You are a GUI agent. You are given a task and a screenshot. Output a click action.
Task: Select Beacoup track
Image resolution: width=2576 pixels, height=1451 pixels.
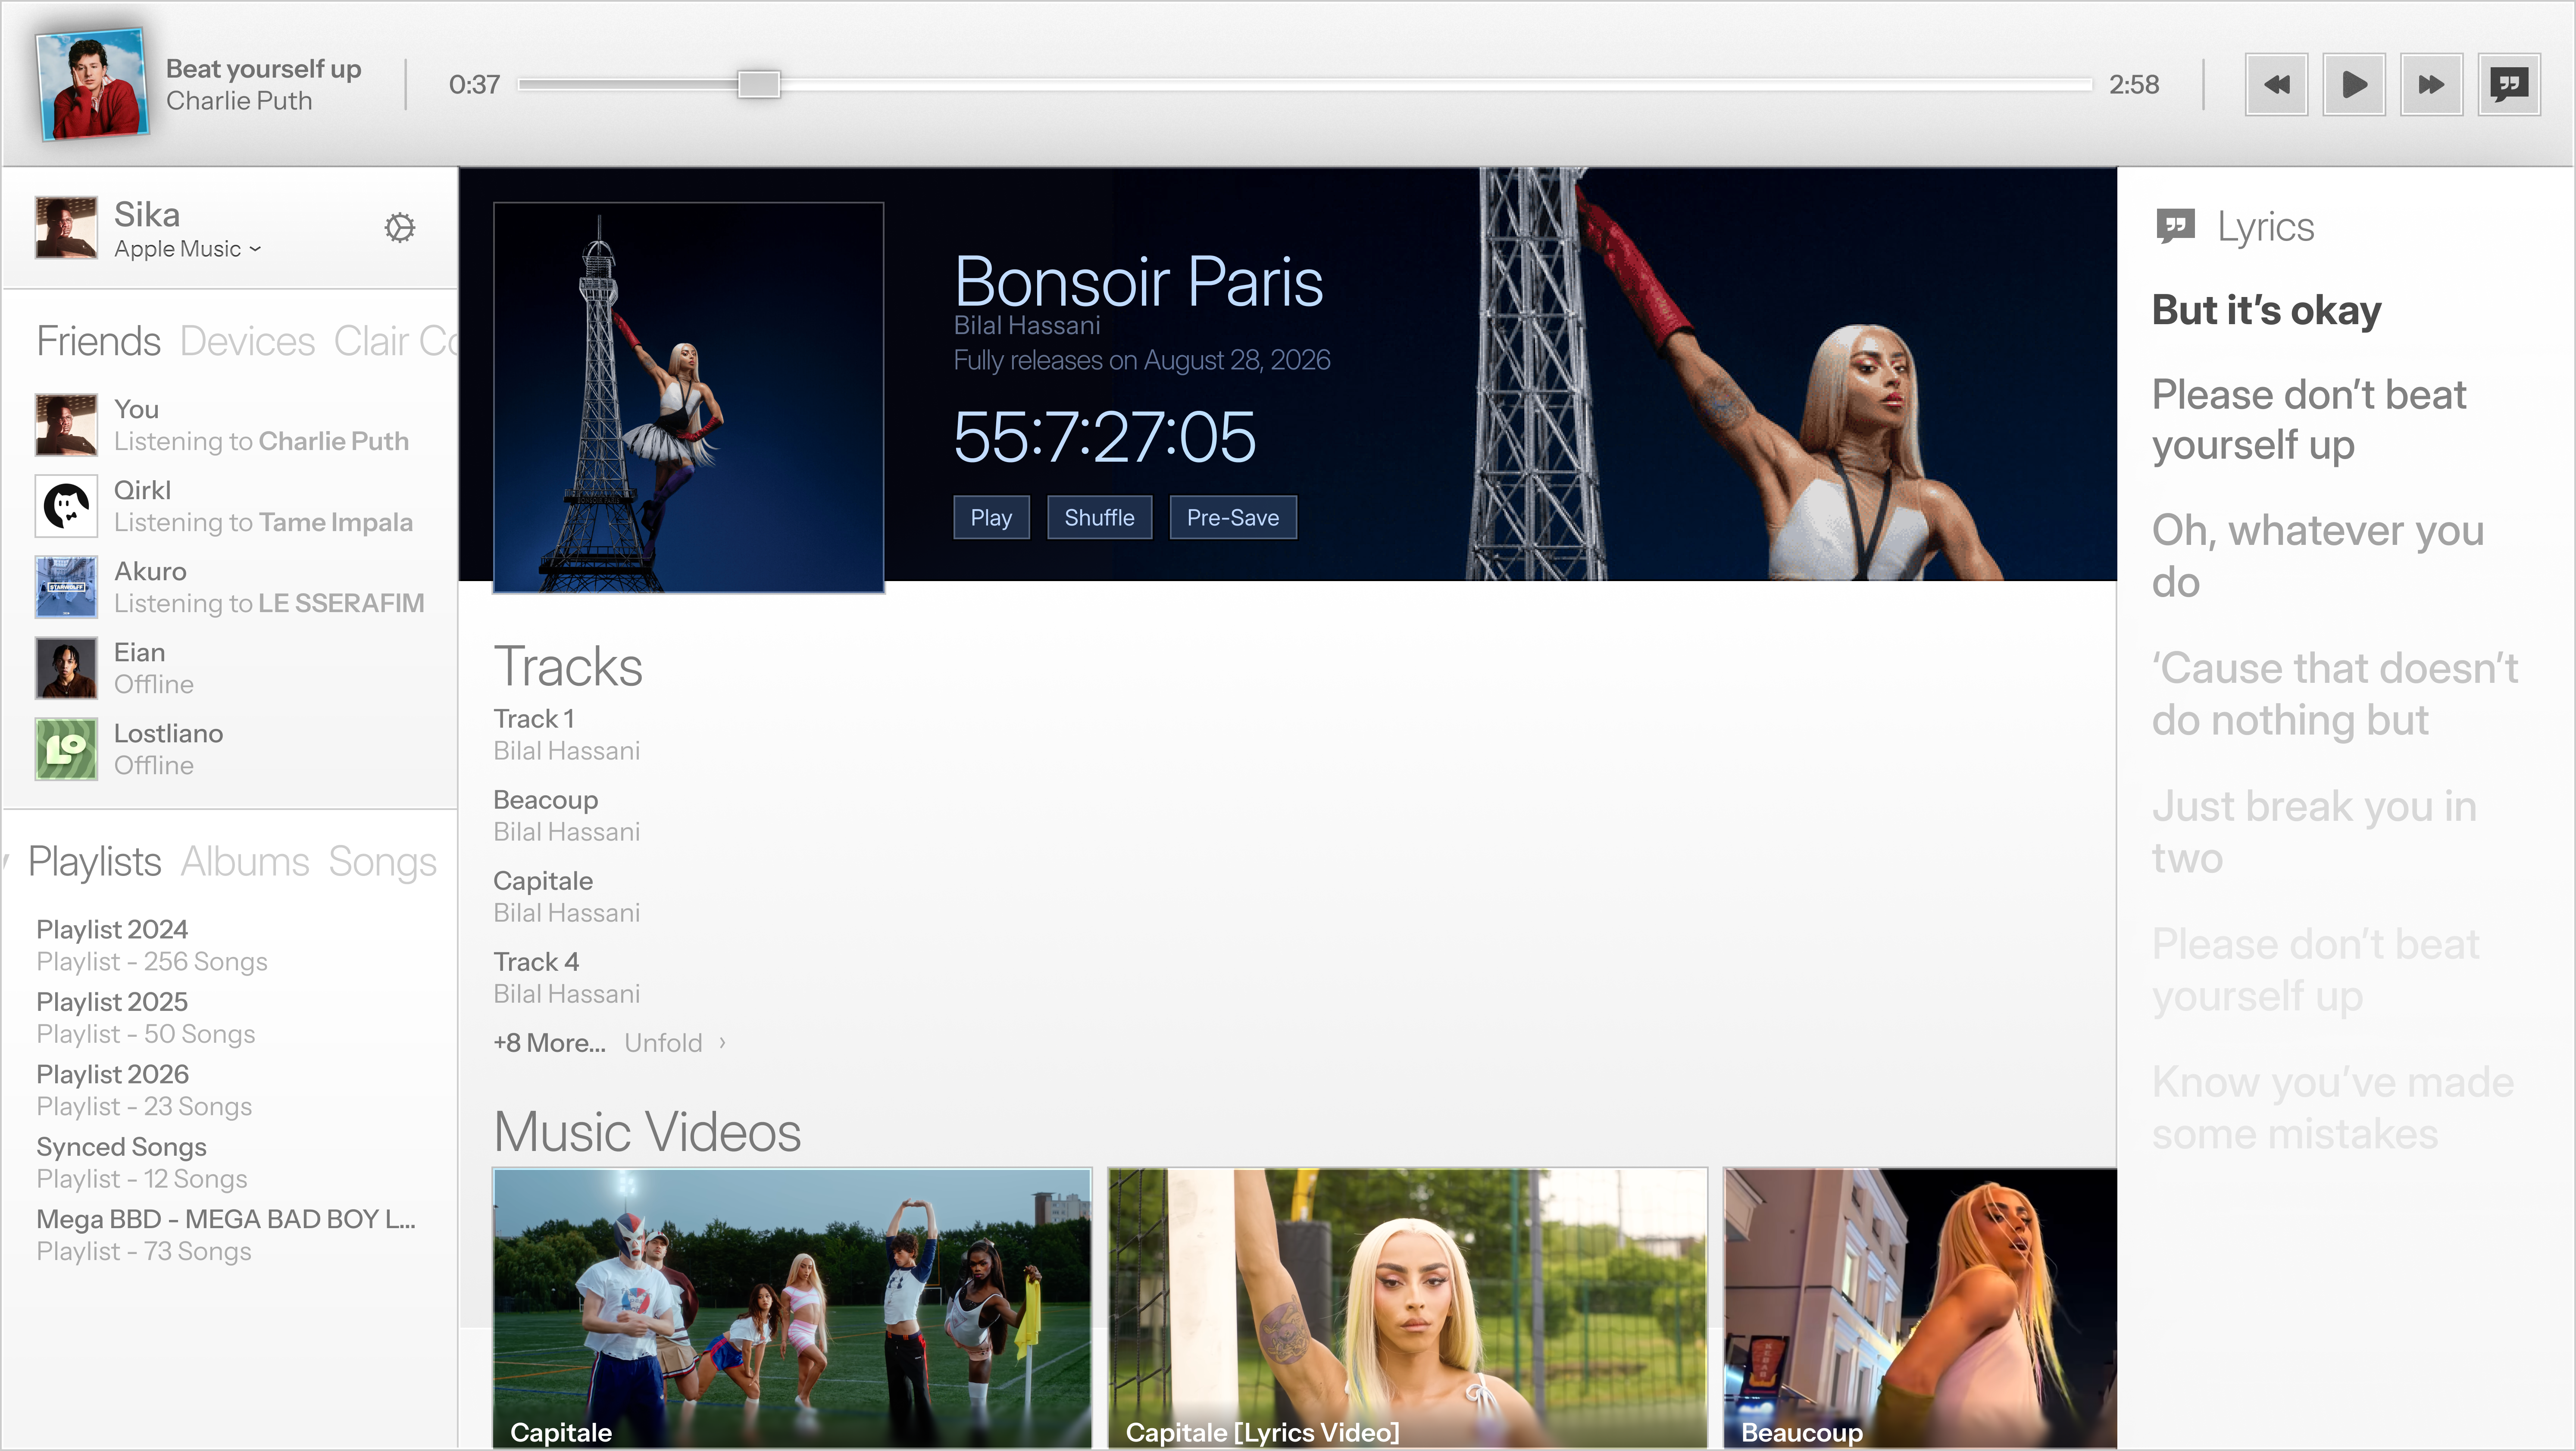pos(566,815)
